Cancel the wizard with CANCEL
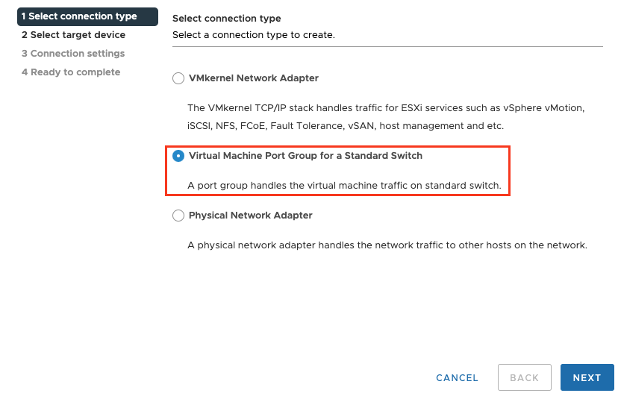 457,377
